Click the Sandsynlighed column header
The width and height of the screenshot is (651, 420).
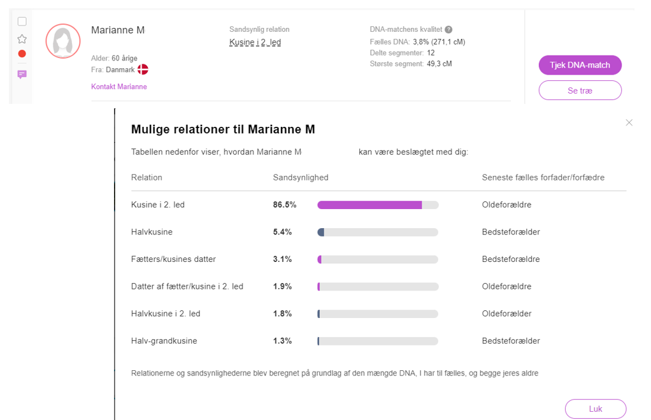click(301, 178)
